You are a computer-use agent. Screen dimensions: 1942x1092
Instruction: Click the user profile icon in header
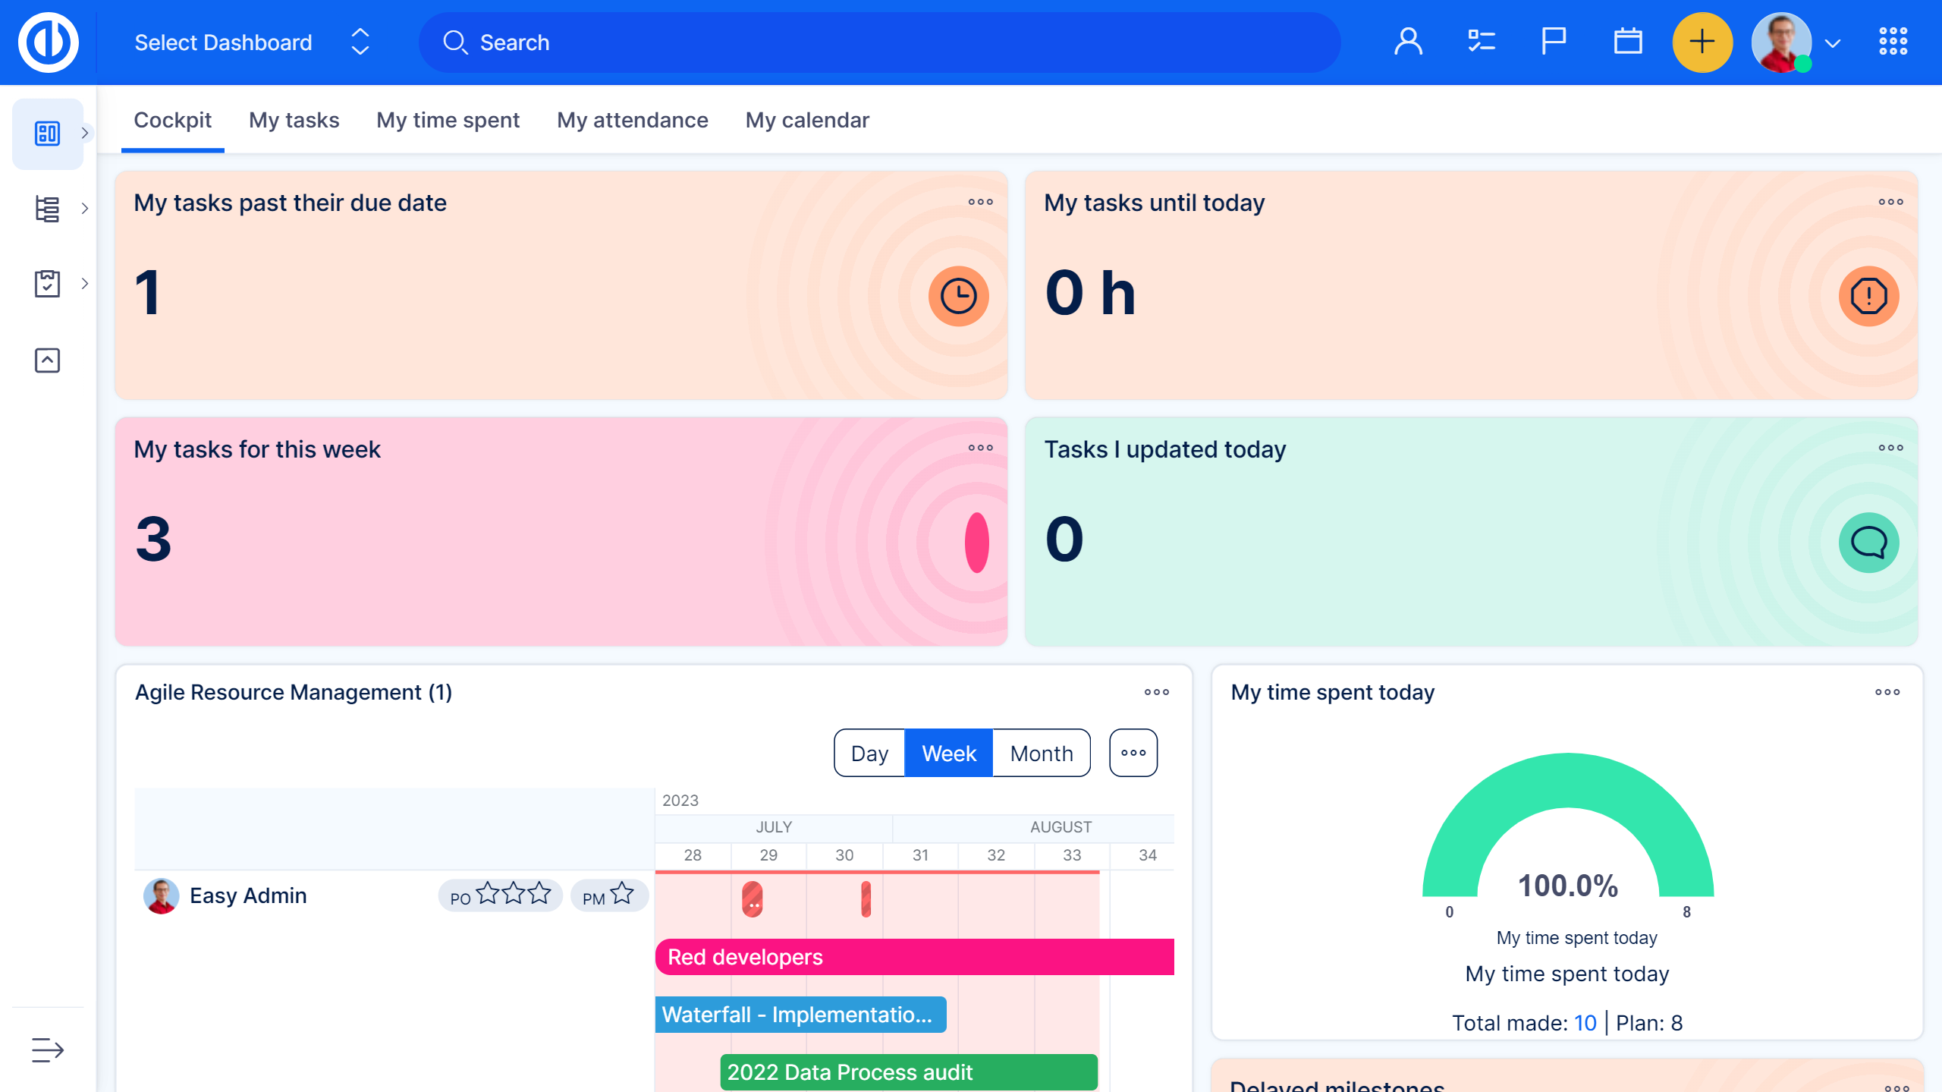pyautogui.click(x=1408, y=42)
